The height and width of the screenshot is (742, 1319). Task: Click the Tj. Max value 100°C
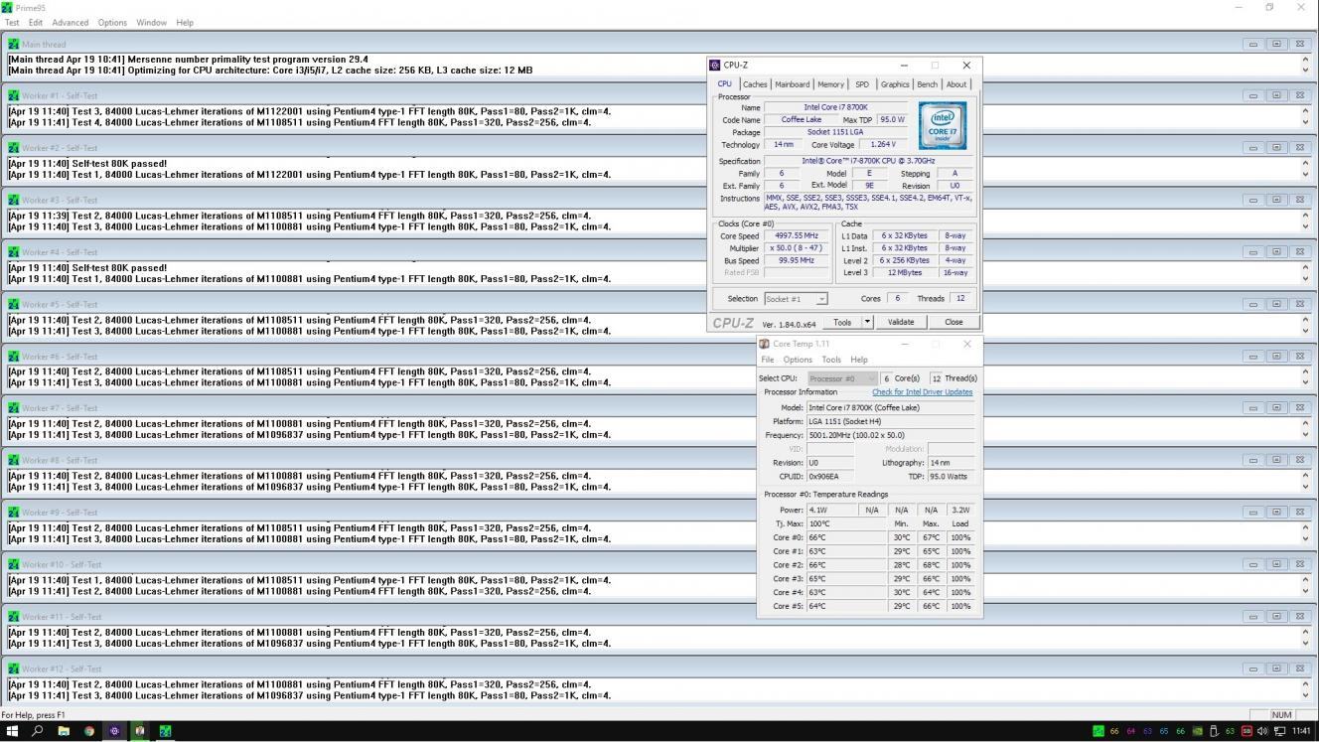[846, 523]
